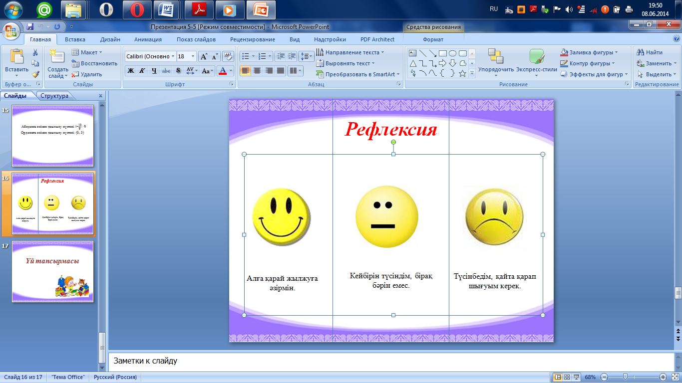
Task: Click the clear formatting icon
Action: 228,56
